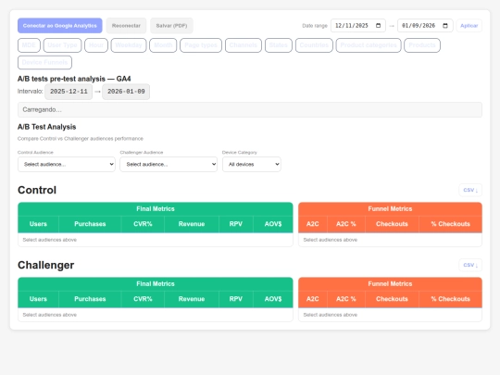Click RPV header in Challenger table
Screen dimensions: 500x375
[x=236, y=299]
